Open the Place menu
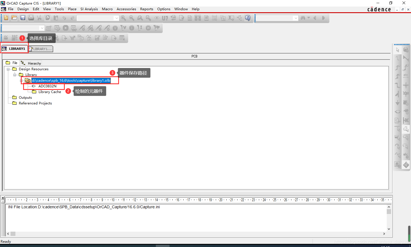411x247 pixels. pos(72,9)
